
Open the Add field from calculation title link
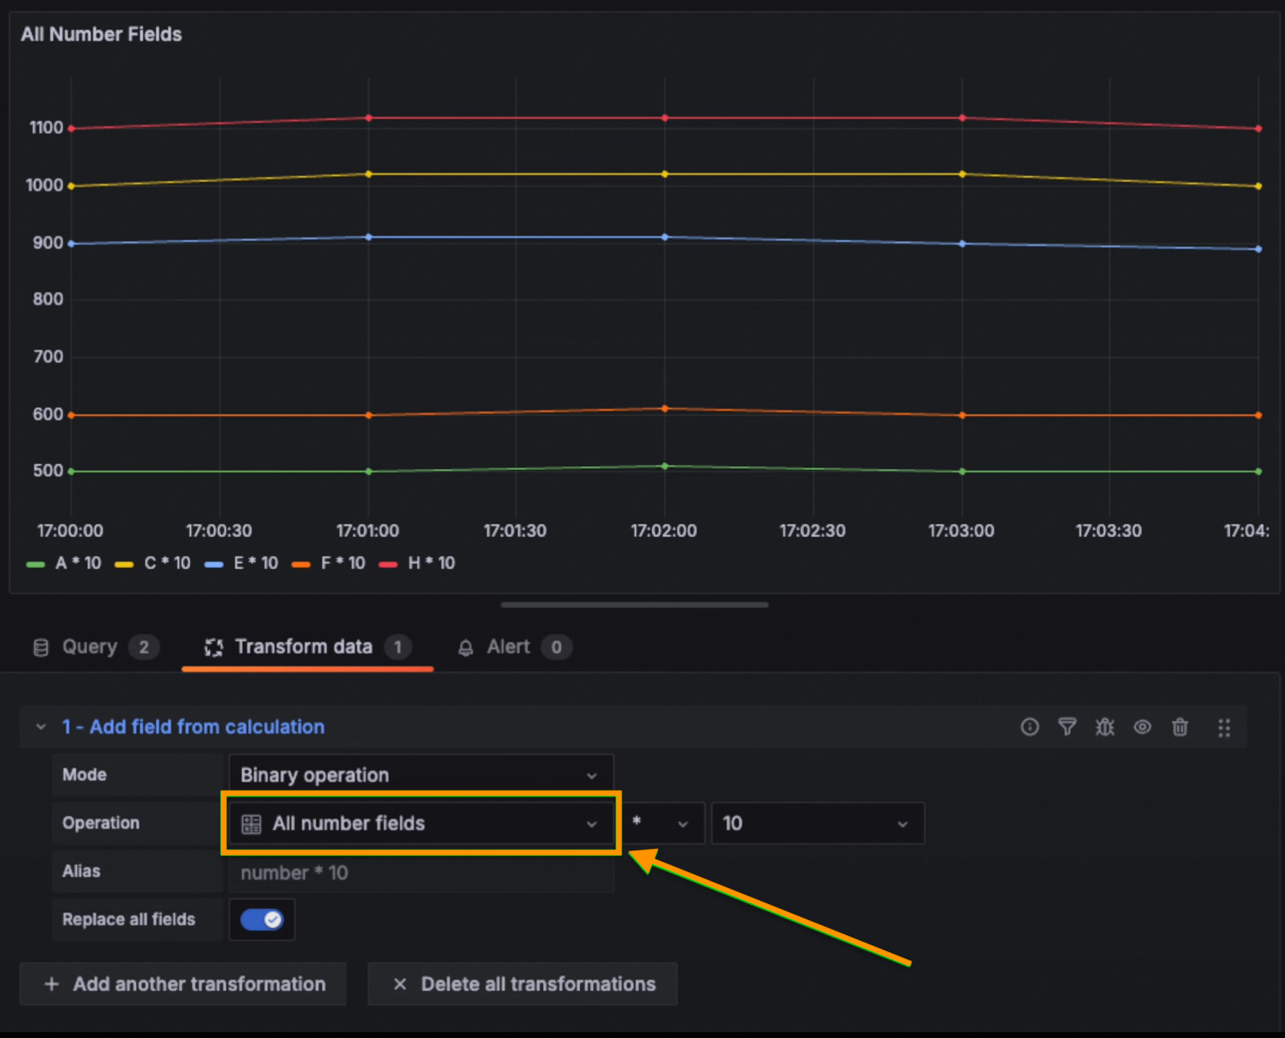click(193, 727)
